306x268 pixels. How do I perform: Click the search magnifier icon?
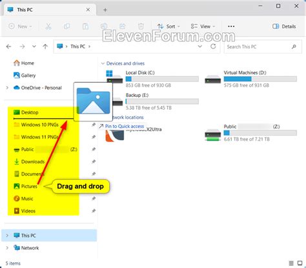click(294, 46)
